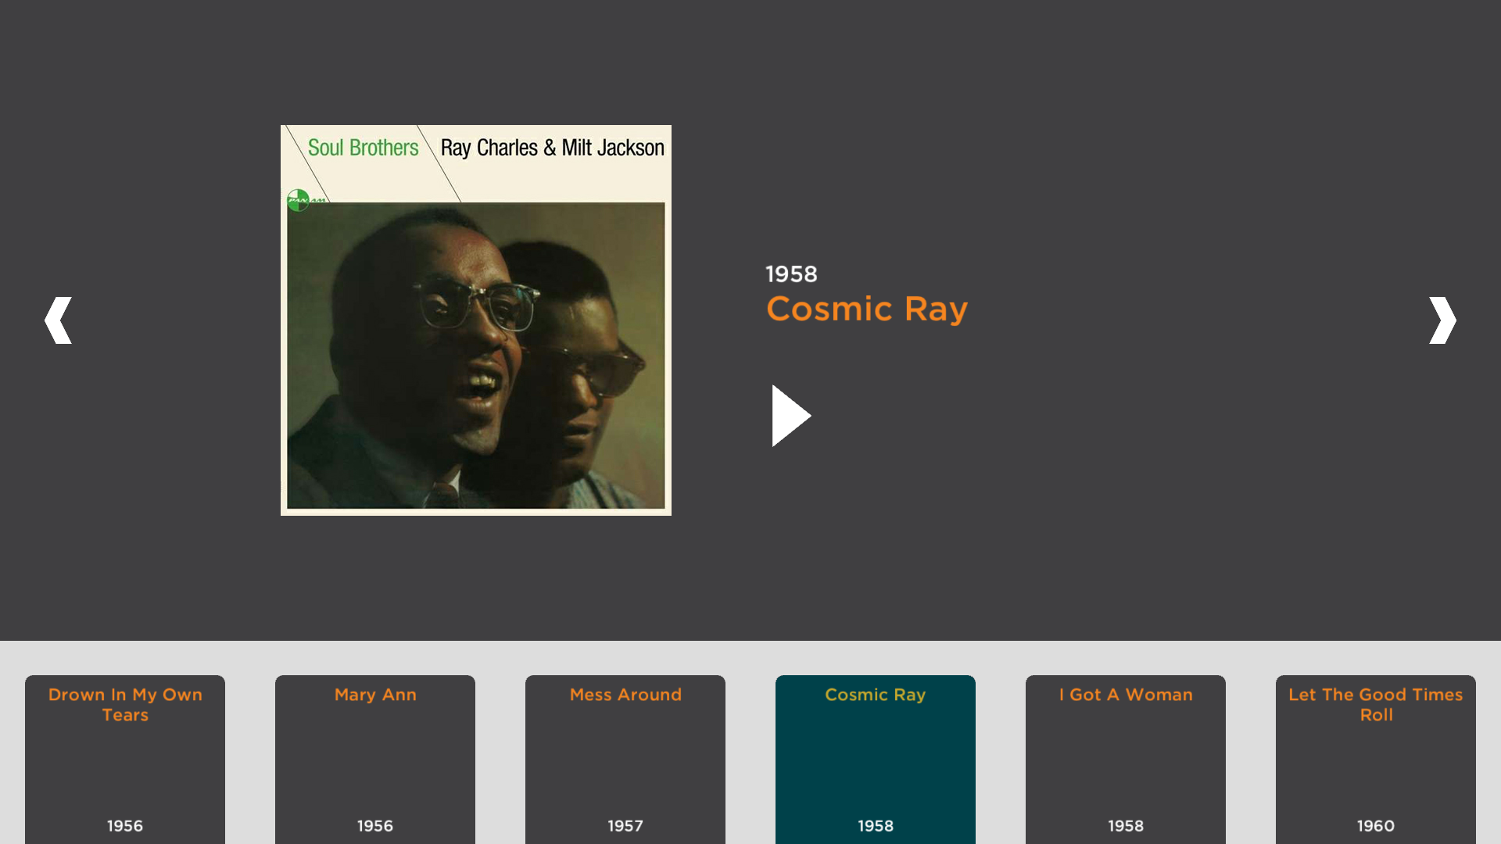Select the Drown In My Own Tears card

tap(125, 760)
